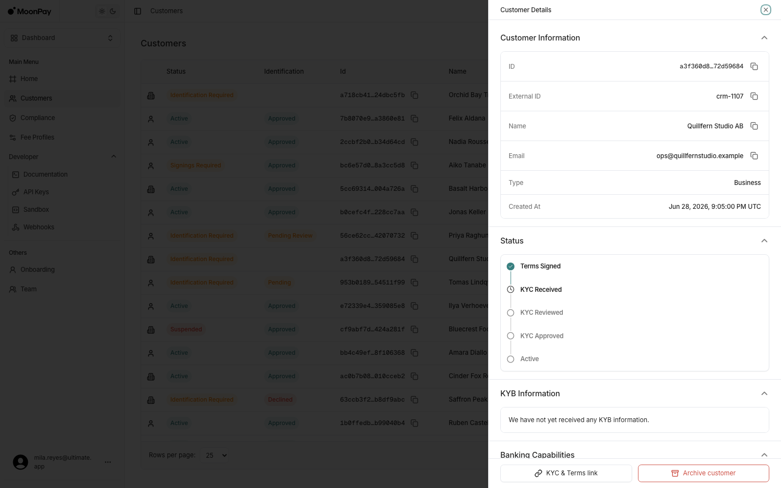This screenshot has width=781, height=488.
Task: Close the Customer Details panel
Action: coord(766,10)
